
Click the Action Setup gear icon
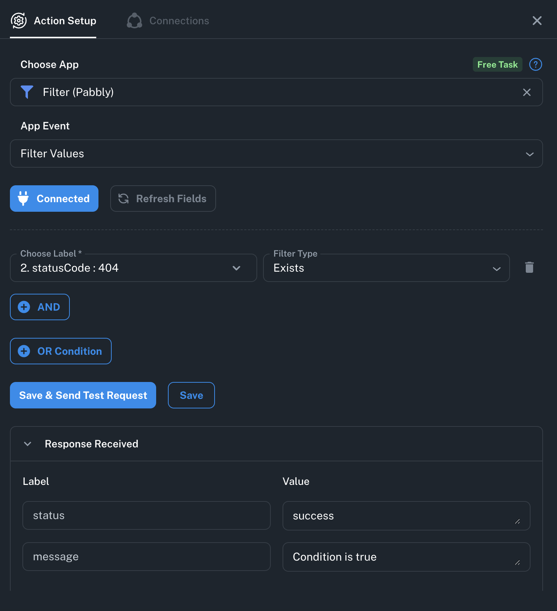tap(19, 21)
